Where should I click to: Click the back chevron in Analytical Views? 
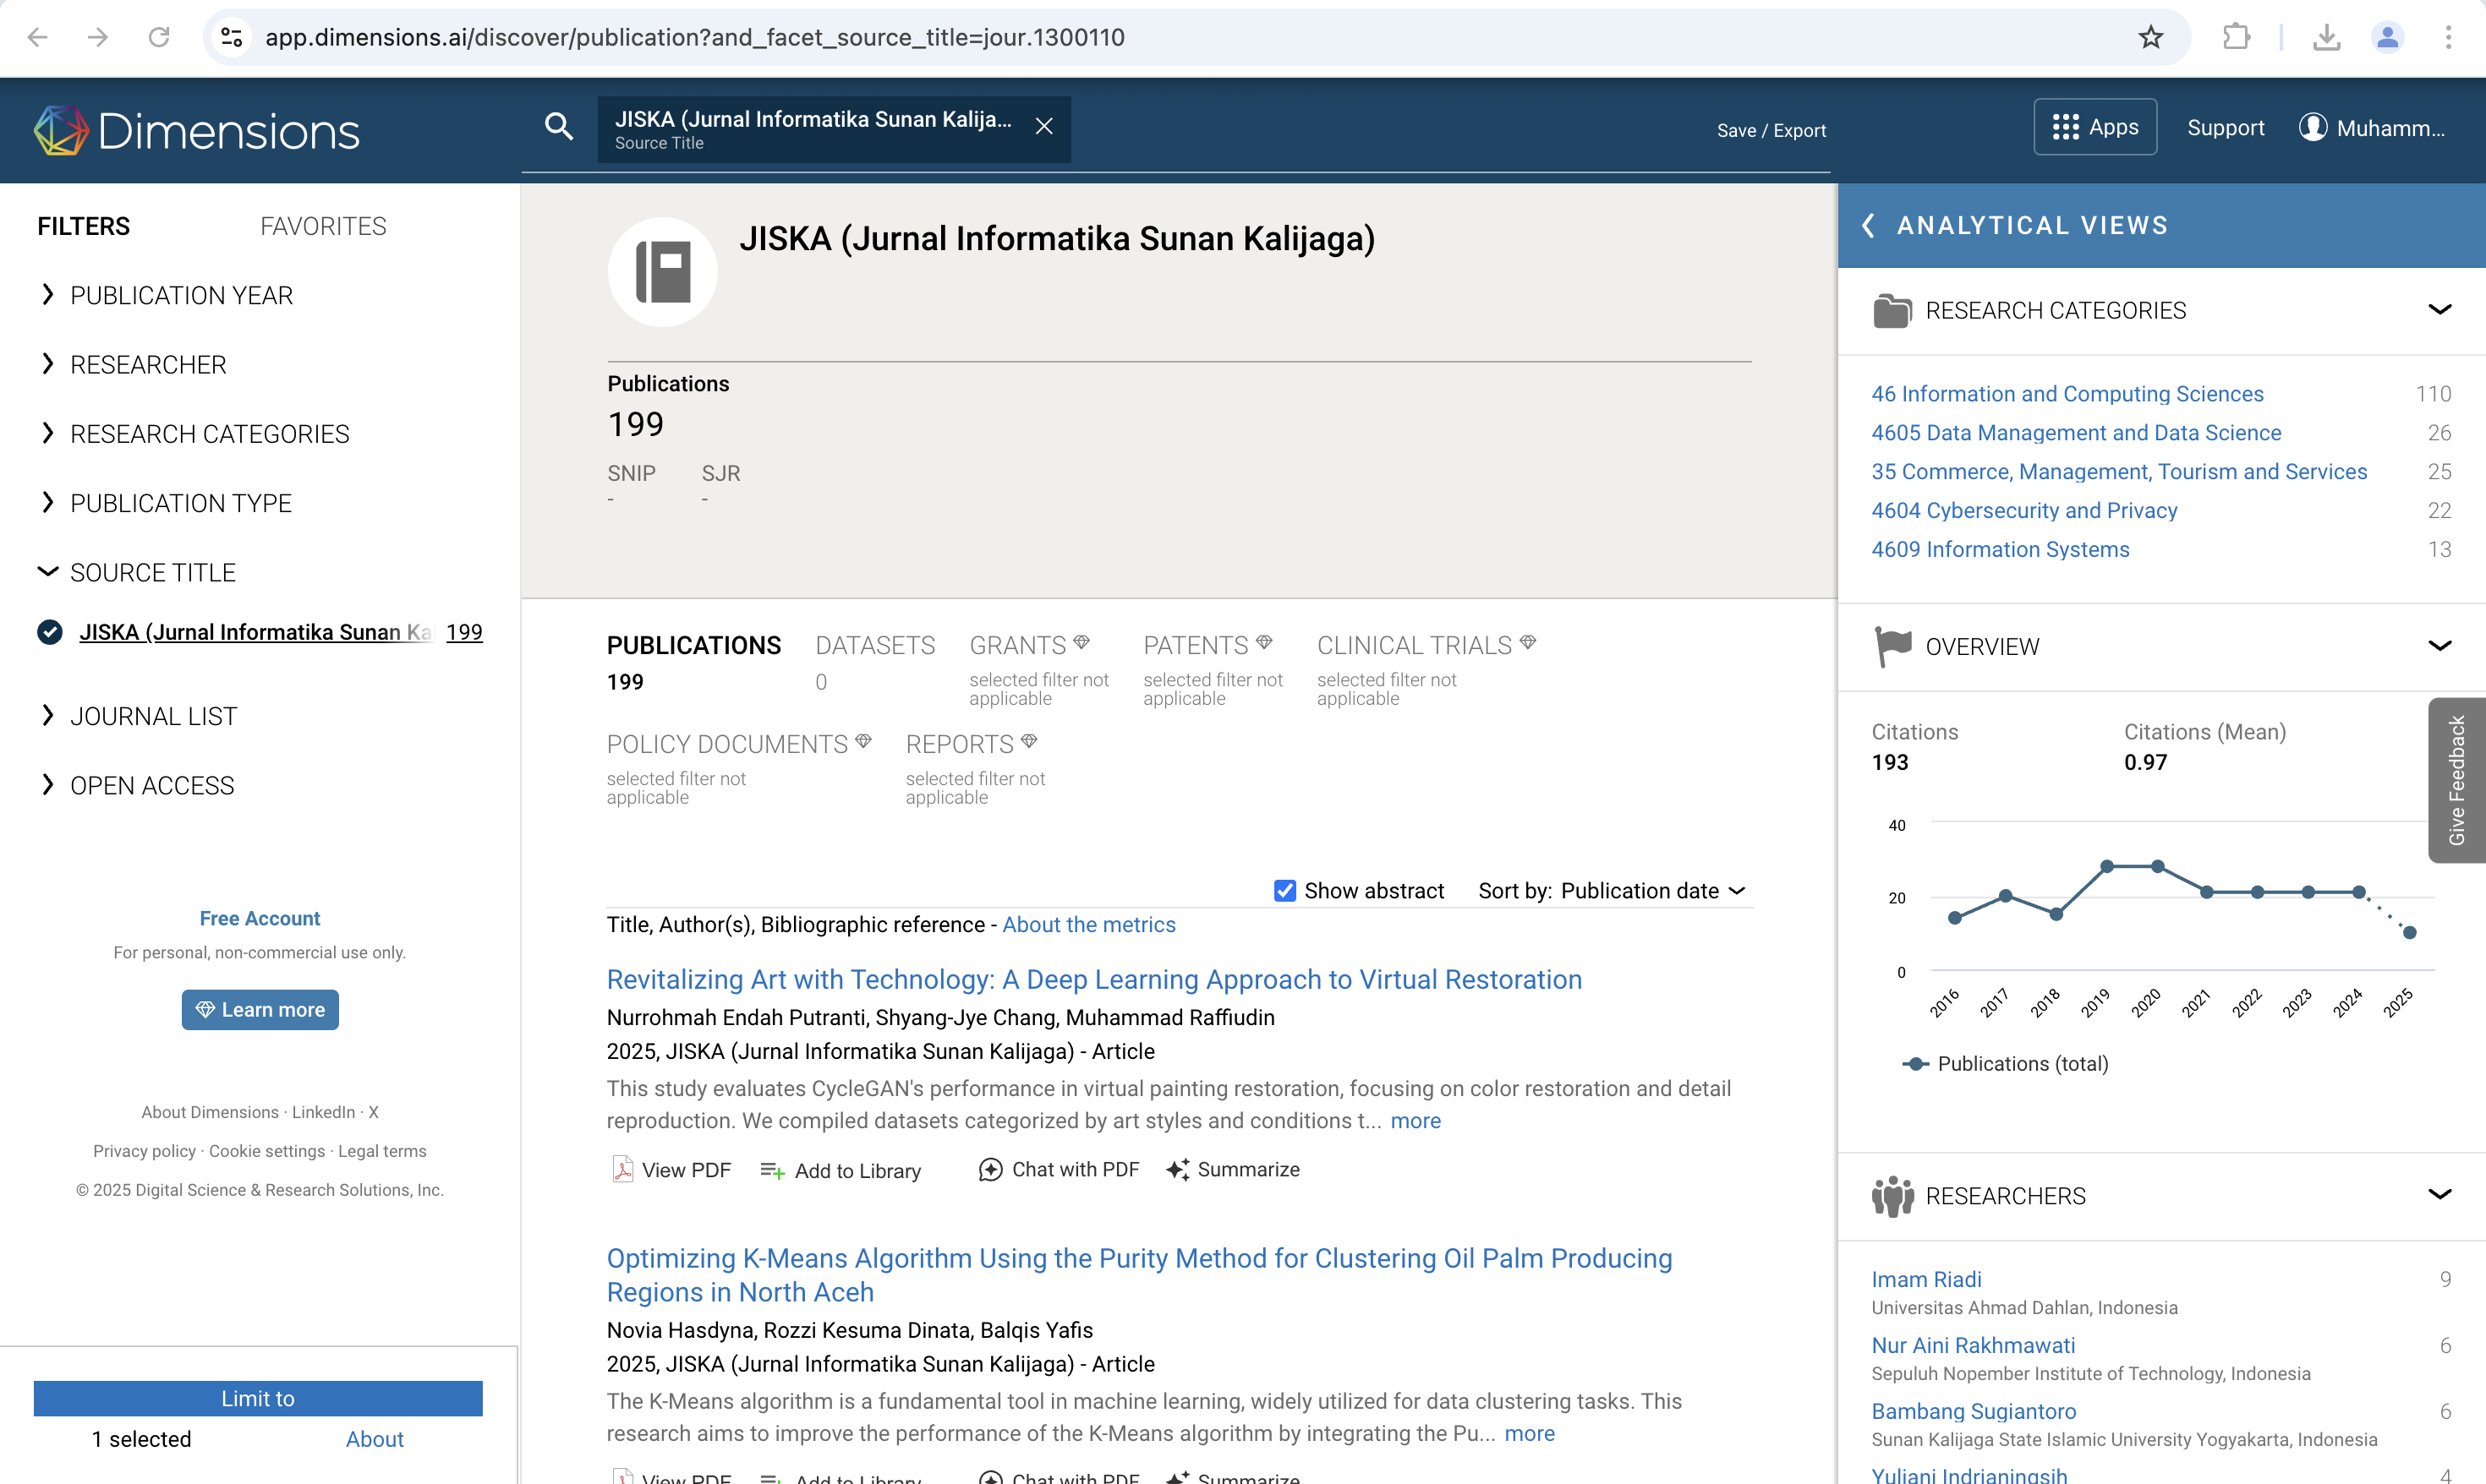[1868, 226]
